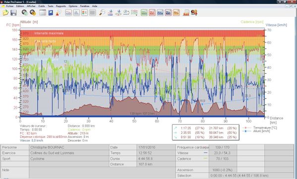
Task: Click the watch icon with yellow badge
Action: [x=33, y=13]
